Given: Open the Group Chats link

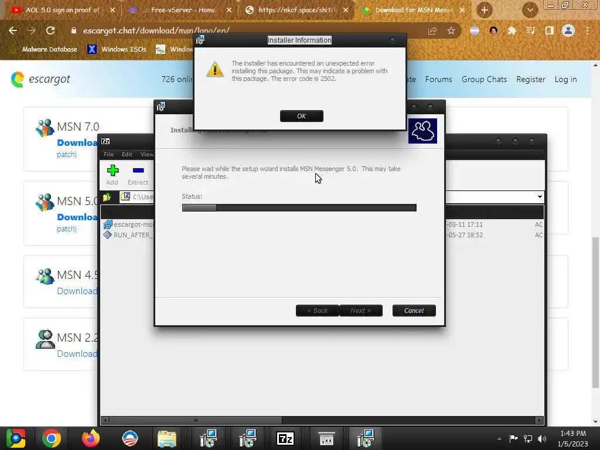Looking at the screenshot, I should click(x=484, y=79).
